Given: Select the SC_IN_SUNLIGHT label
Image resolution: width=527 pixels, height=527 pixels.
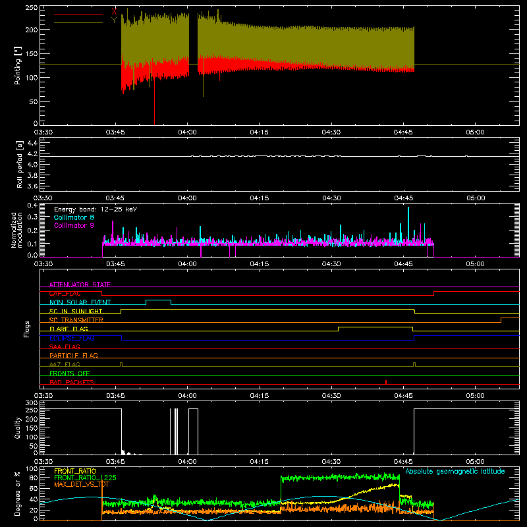Looking at the screenshot, I should 76,311.
